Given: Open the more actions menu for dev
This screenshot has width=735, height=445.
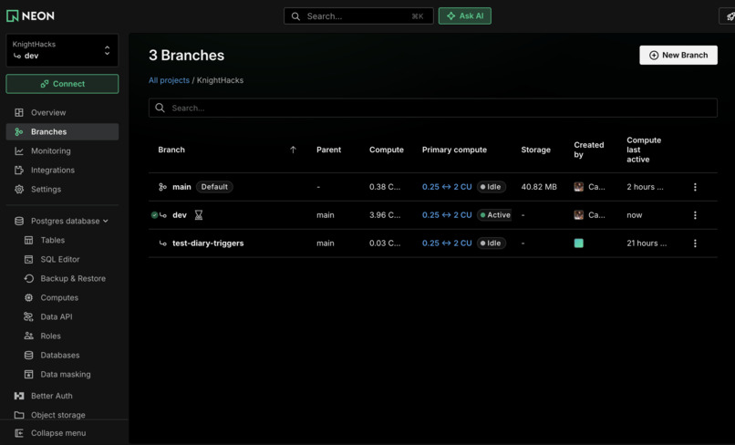Looking at the screenshot, I should [695, 215].
